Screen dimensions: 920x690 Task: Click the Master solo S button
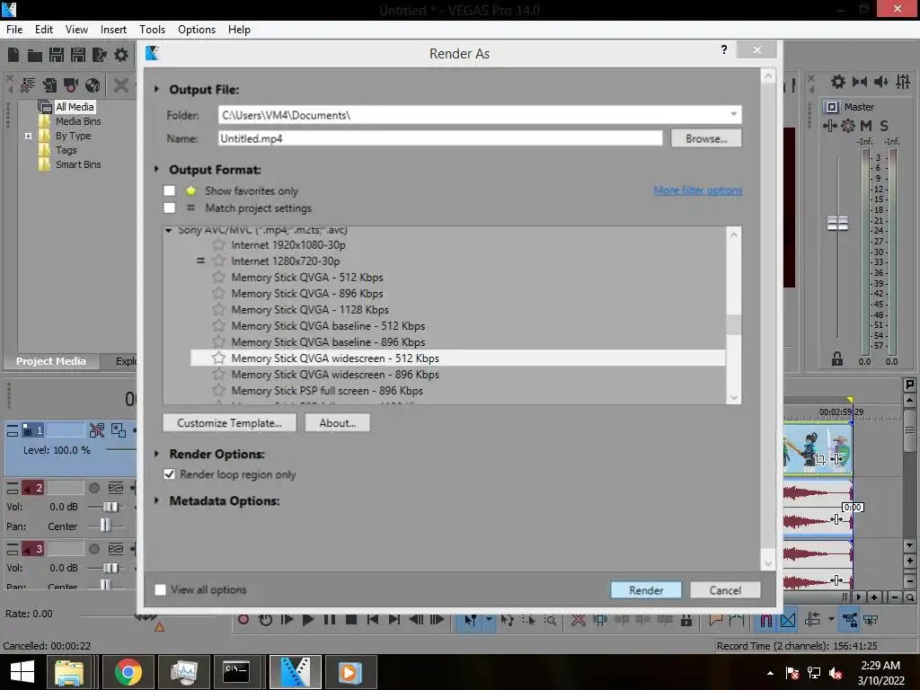tap(884, 125)
